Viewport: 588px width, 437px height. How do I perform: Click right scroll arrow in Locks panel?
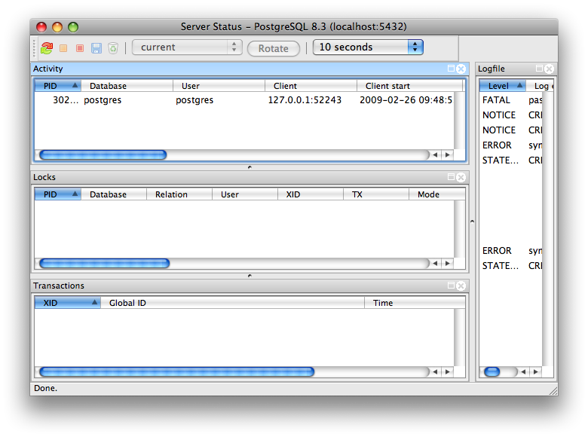coord(447,264)
